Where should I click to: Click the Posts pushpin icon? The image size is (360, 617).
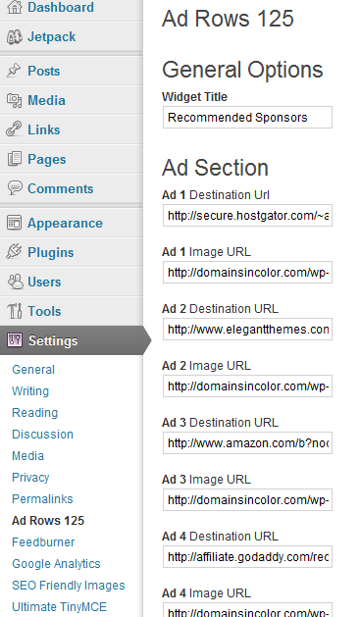(x=14, y=71)
